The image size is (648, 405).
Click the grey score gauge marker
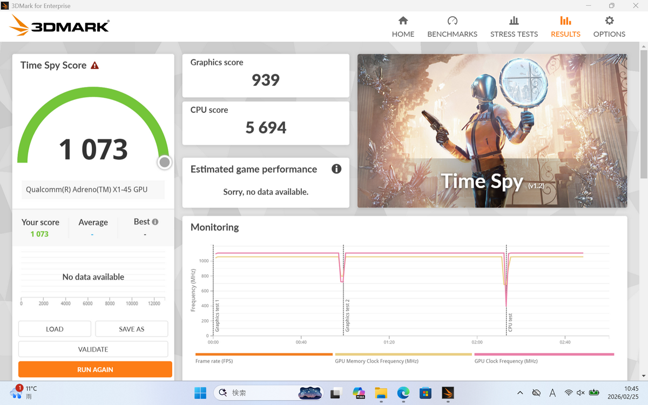click(165, 162)
